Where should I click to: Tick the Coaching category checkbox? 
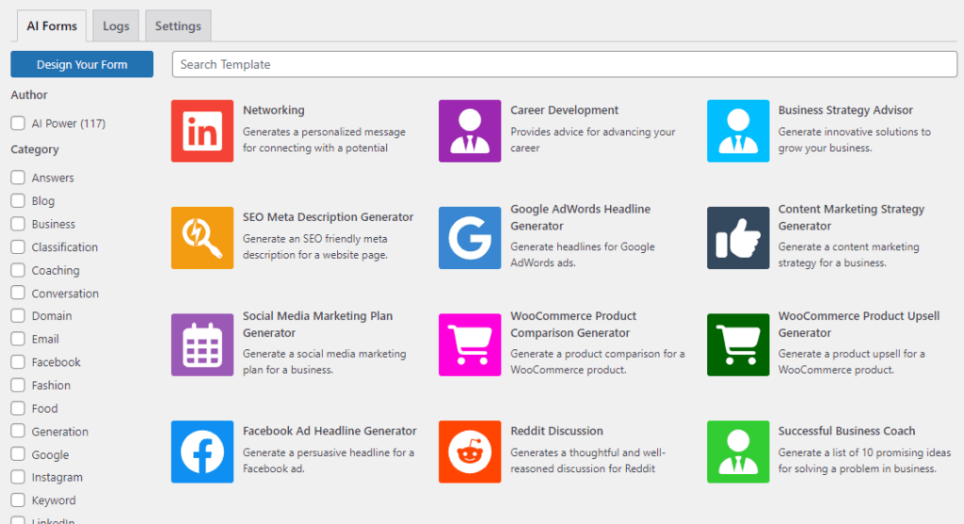click(18, 270)
